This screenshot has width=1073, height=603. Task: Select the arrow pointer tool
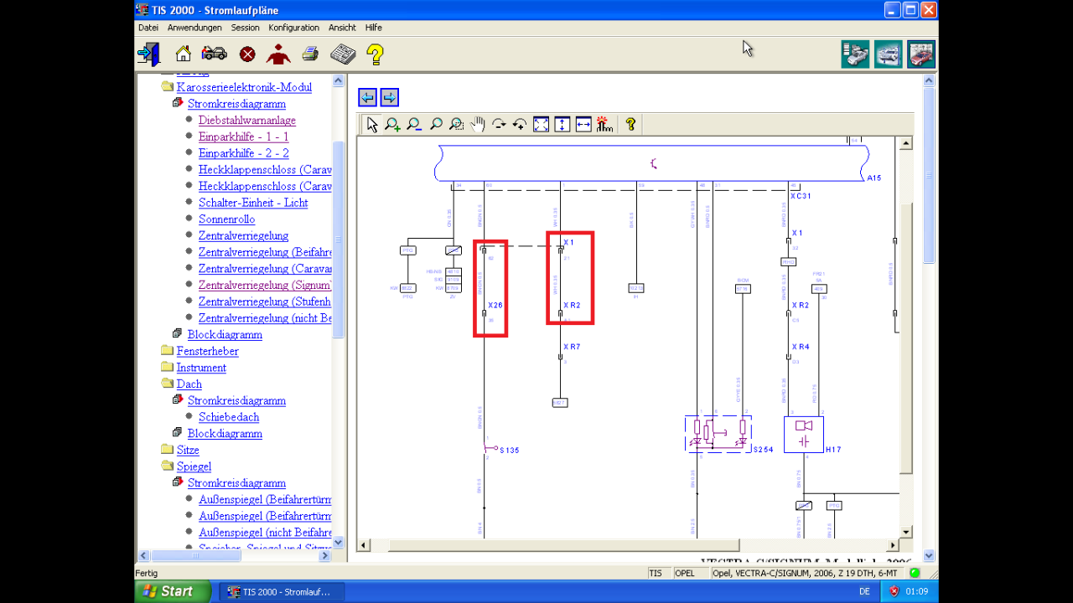(x=371, y=123)
